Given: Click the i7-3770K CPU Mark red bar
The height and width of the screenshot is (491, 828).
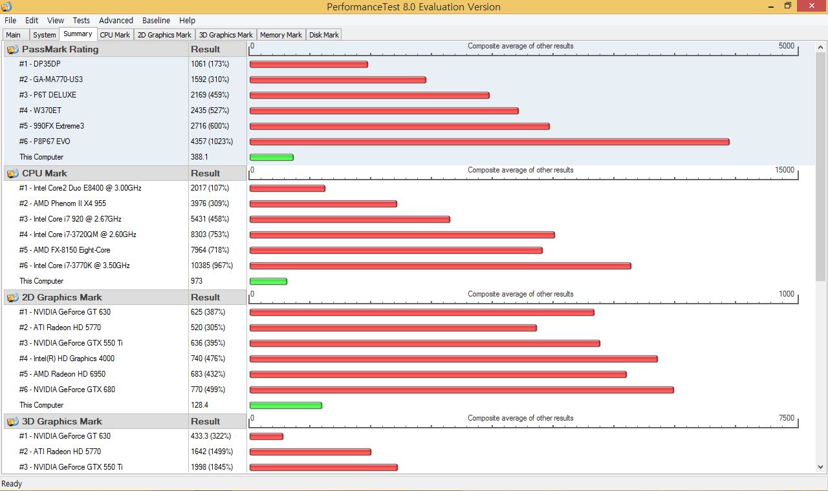Looking at the screenshot, I should [440, 266].
